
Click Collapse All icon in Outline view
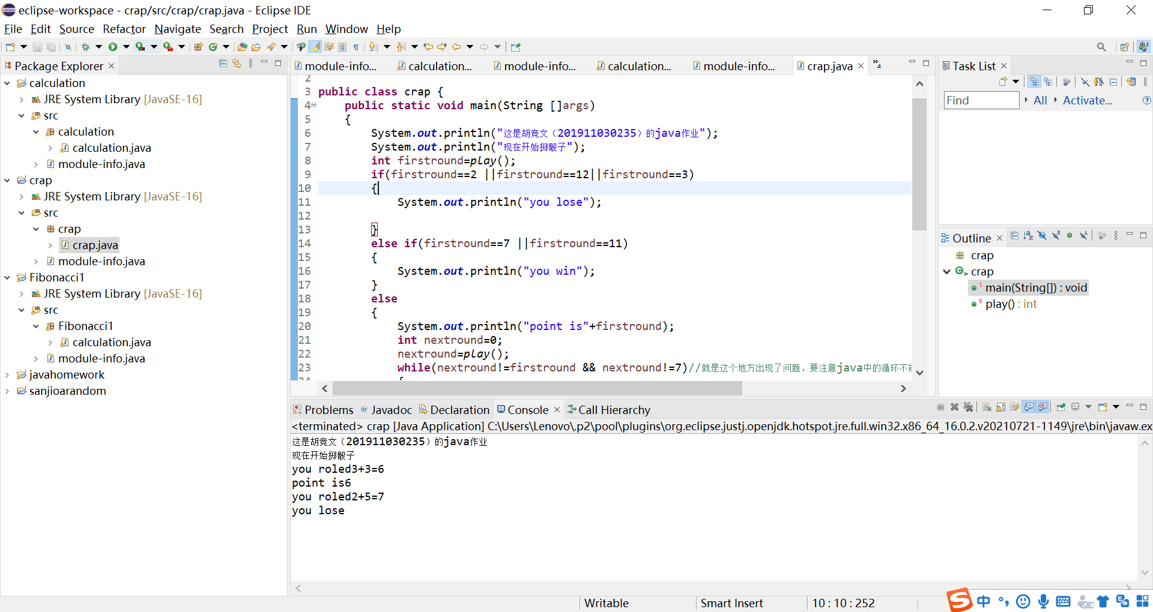[x=1014, y=236]
